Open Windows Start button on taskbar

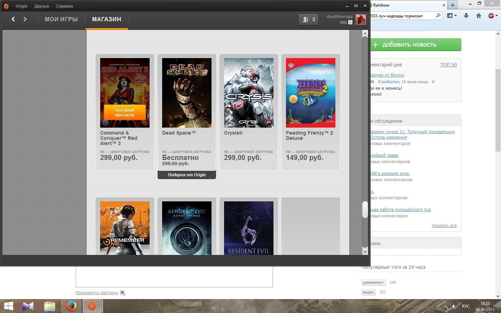click(x=8, y=306)
